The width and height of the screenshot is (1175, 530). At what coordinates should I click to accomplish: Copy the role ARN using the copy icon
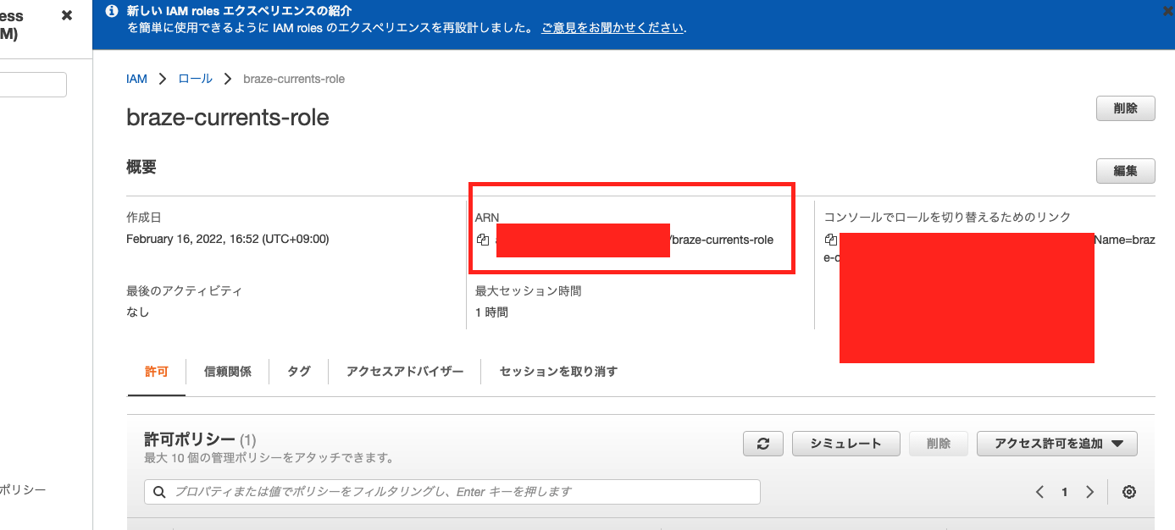pyautogui.click(x=483, y=240)
